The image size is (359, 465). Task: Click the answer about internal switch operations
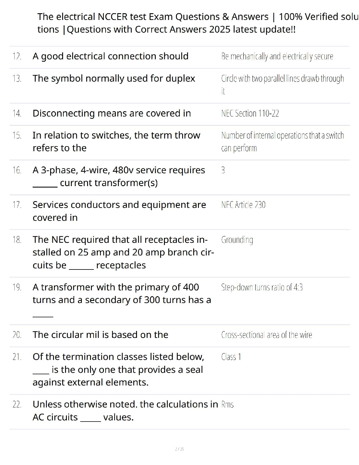click(x=282, y=141)
